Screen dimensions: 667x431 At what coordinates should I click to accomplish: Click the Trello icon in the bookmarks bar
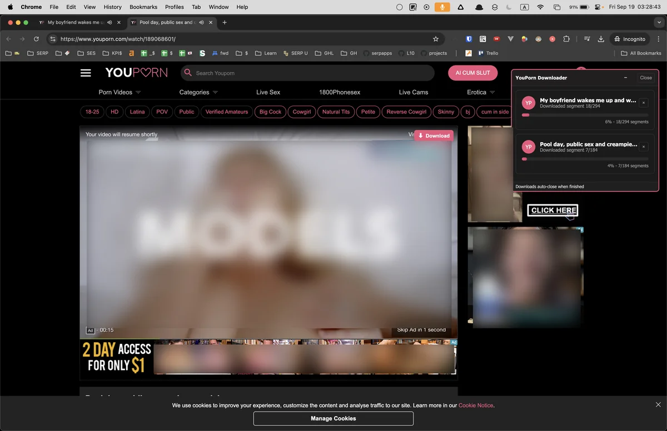click(x=480, y=53)
